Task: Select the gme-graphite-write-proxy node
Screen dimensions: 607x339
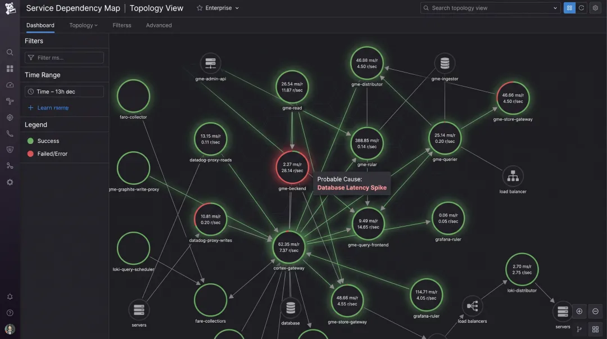Action: (133, 168)
